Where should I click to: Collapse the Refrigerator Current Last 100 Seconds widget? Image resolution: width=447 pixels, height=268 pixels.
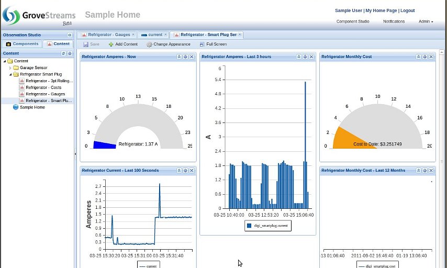(179, 170)
